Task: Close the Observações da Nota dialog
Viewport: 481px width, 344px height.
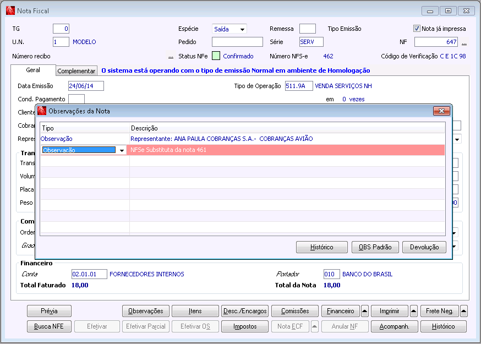Action: (441, 111)
